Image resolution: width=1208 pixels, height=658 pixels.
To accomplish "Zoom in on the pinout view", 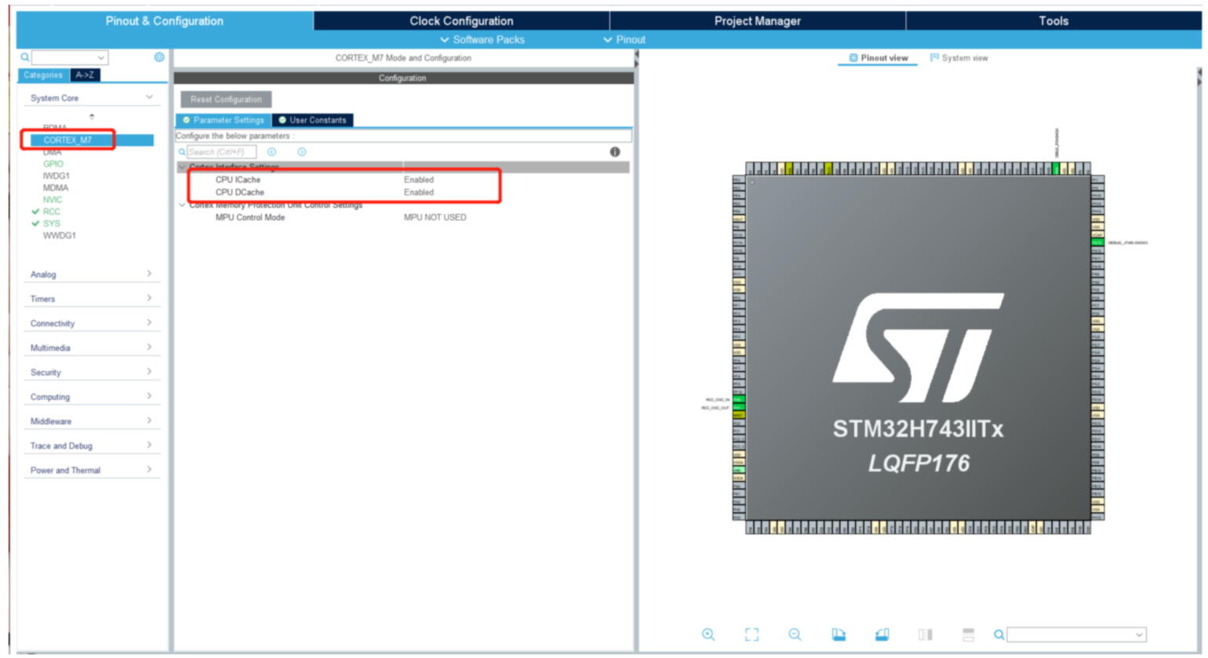I will click(708, 634).
